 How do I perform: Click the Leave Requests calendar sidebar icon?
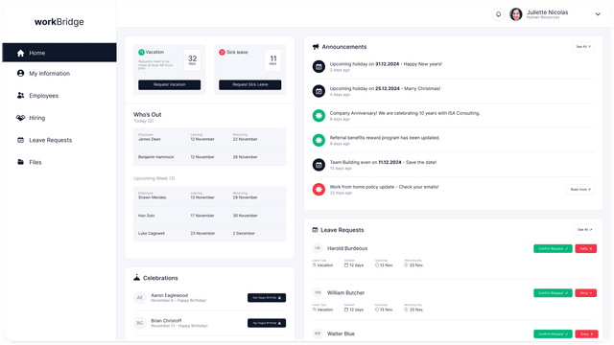[x=20, y=140]
